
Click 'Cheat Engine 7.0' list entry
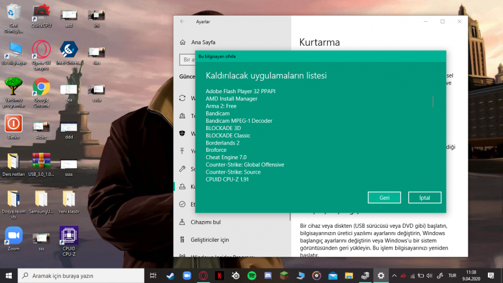tap(226, 157)
